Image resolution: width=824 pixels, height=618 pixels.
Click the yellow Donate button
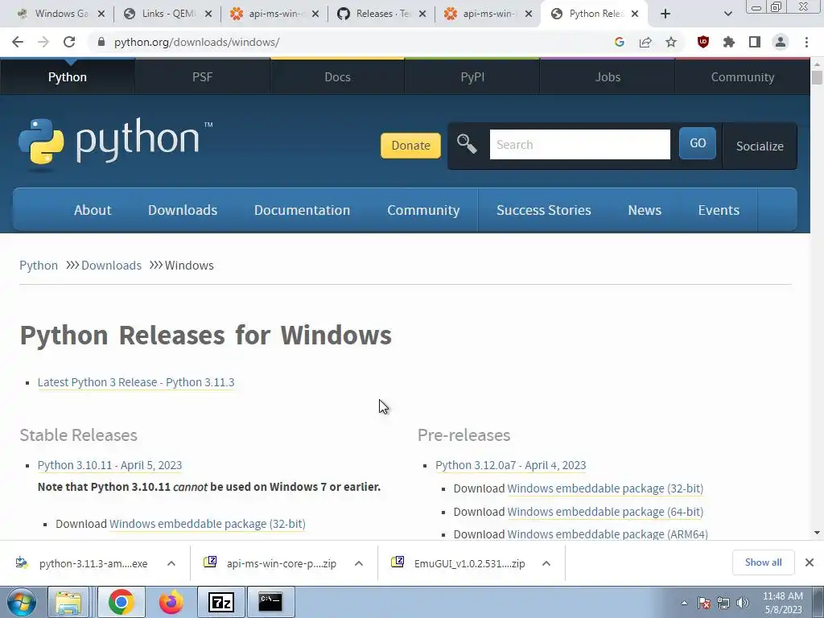point(410,146)
